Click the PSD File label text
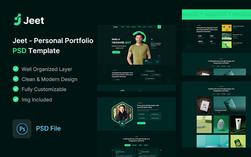Viewport: 251px width, 157px height. (48, 128)
